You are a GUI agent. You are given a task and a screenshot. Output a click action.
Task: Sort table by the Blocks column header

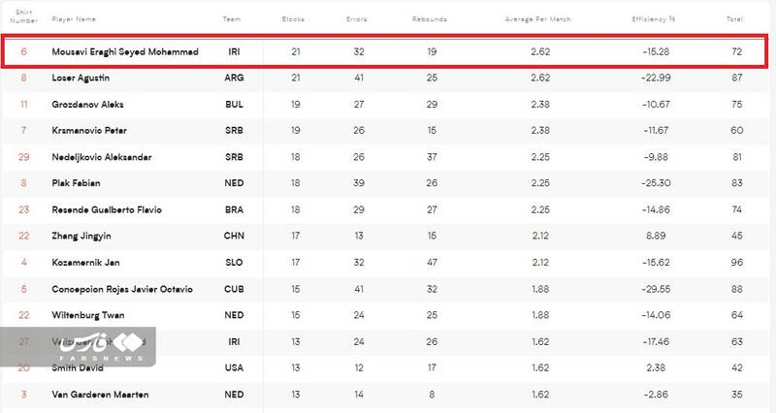pyautogui.click(x=292, y=18)
